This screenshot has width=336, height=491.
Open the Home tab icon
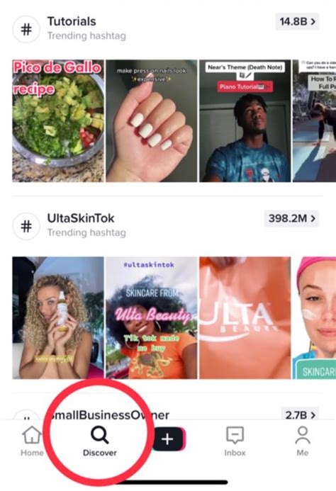click(x=32, y=435)
